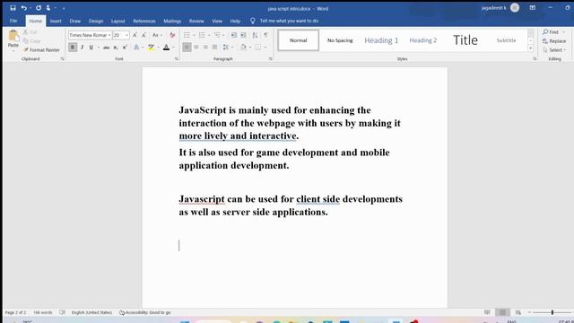Switch to the Design tab
The width and height of the screenshot is (574, 323).
(96, 21)
